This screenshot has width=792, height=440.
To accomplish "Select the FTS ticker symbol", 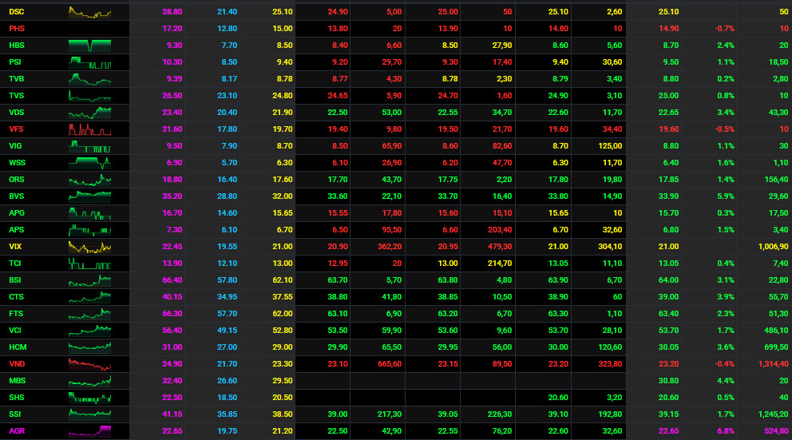I will tap(16, 314).
